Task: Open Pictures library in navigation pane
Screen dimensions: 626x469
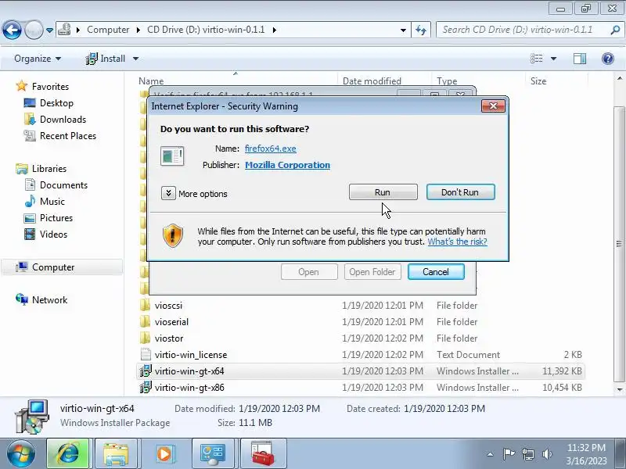Action: point(56,218)
